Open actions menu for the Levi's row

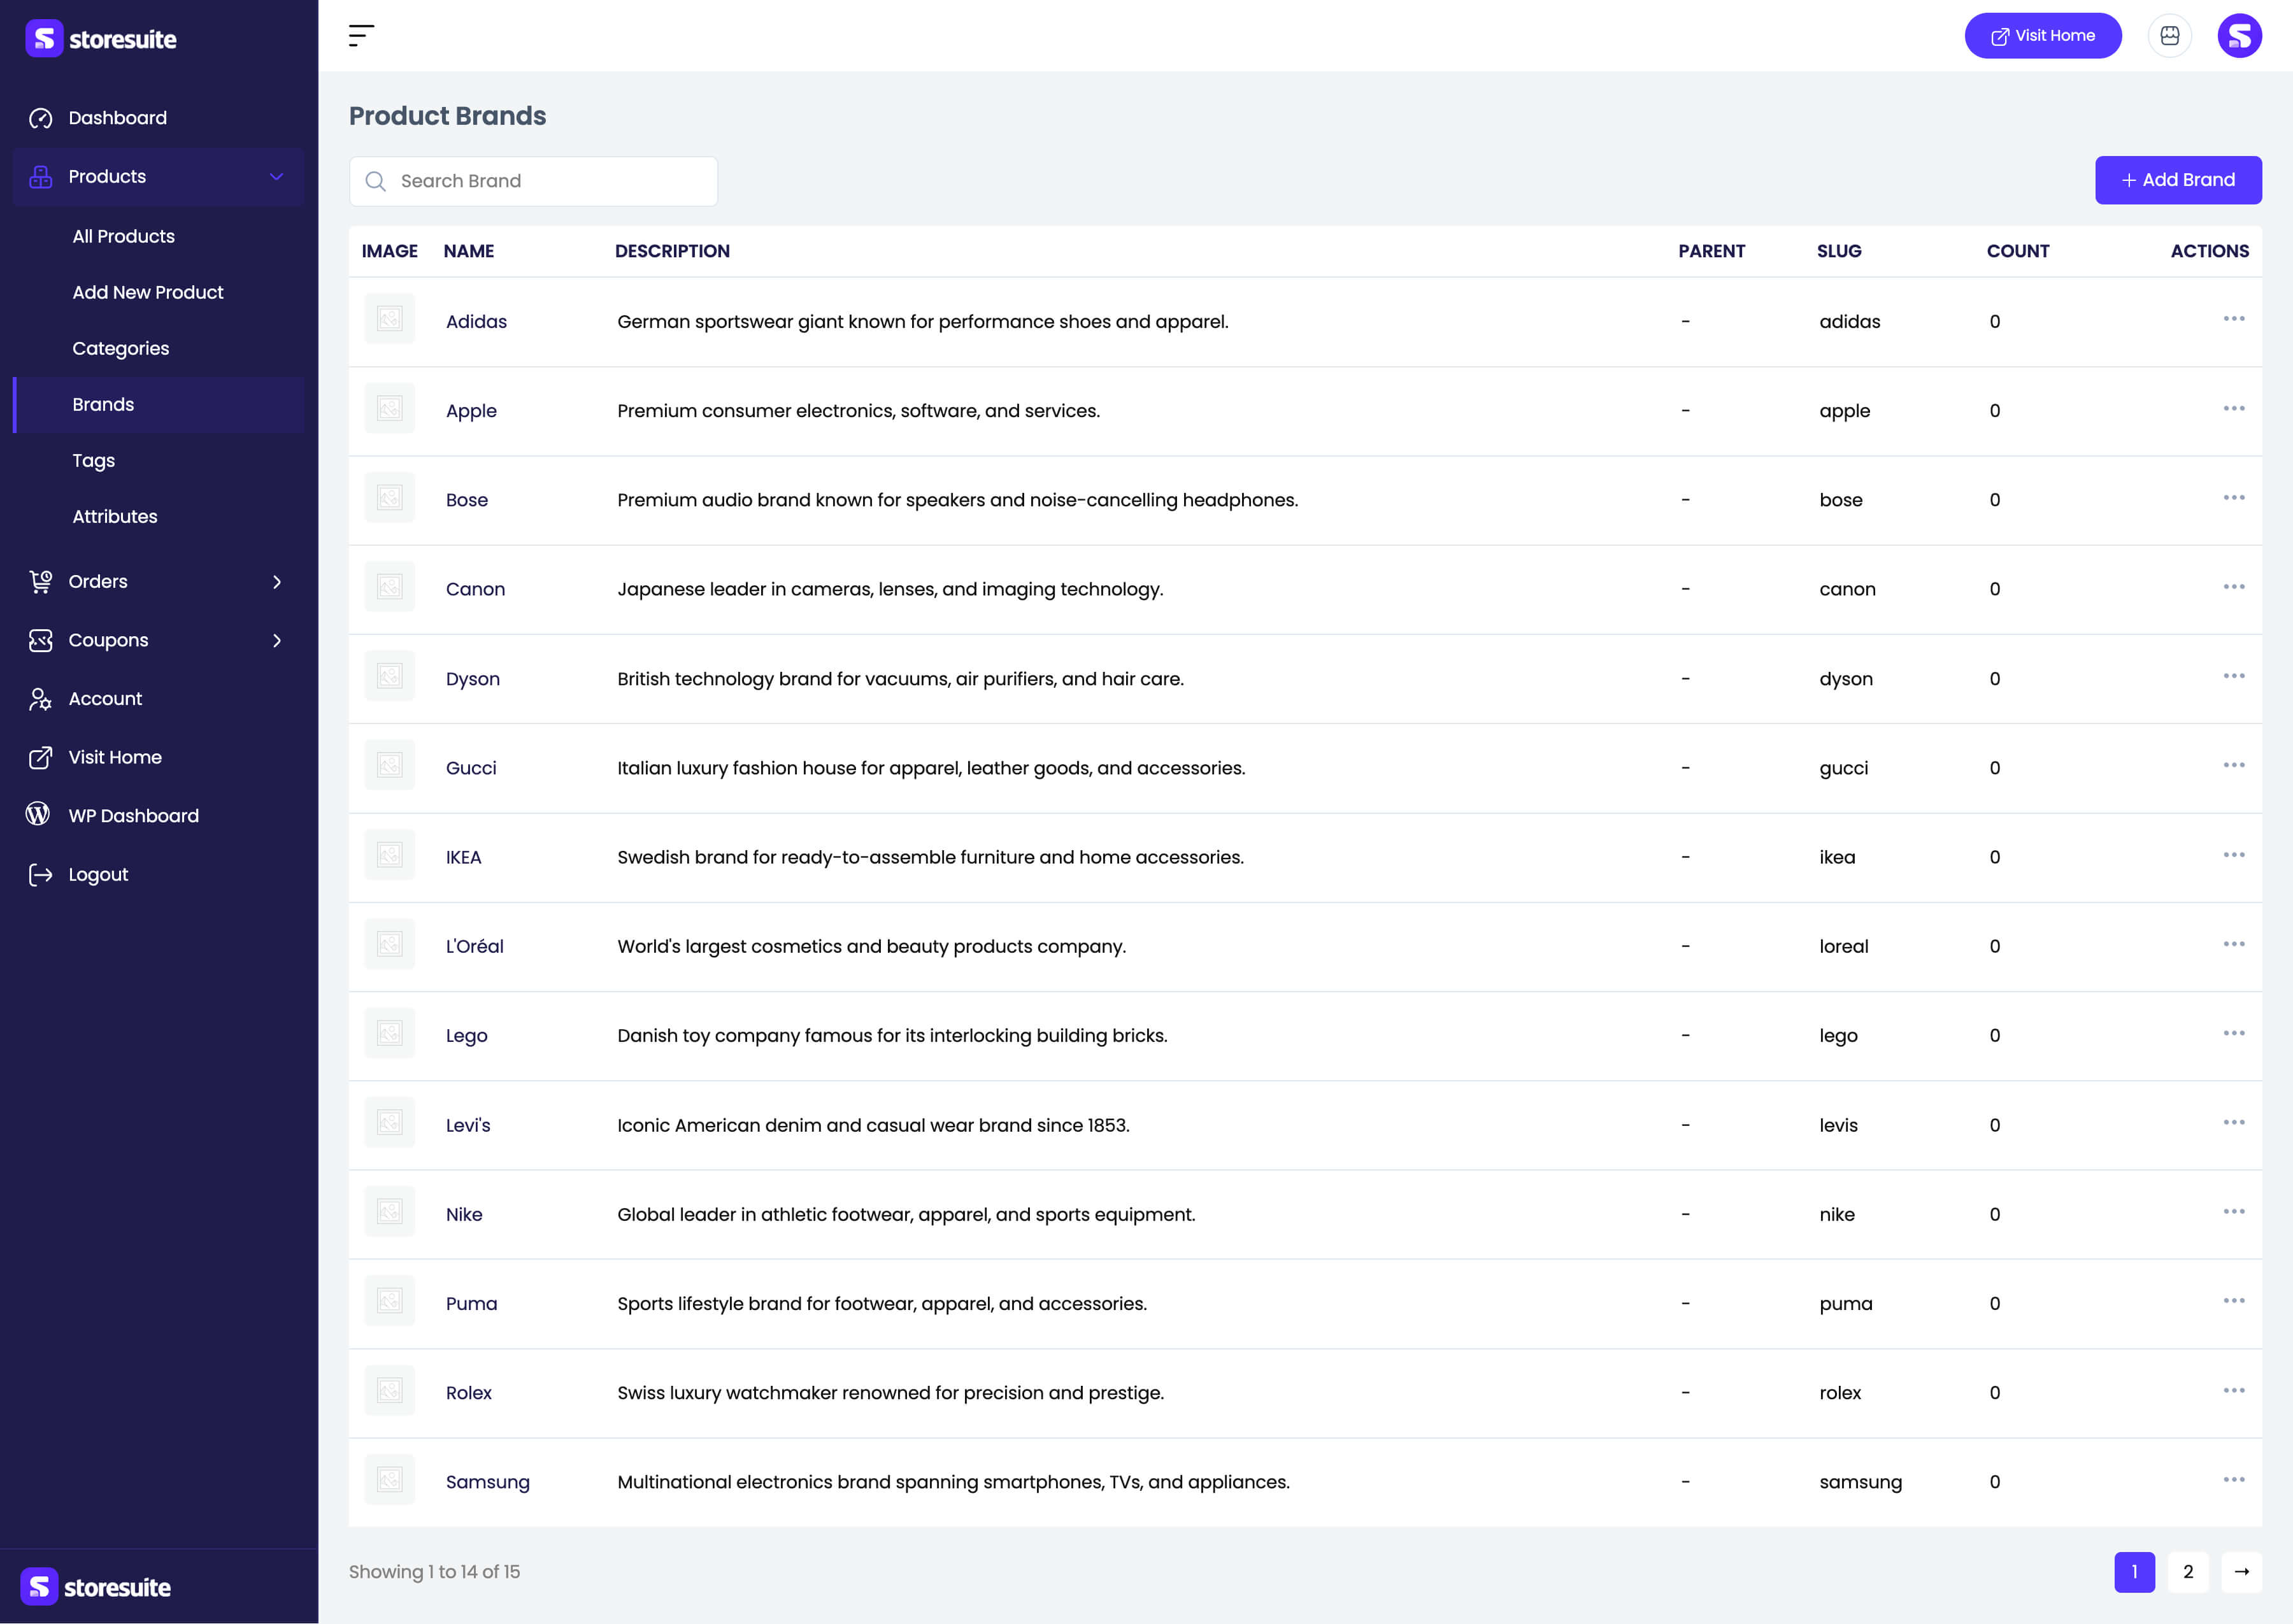tap(2233, 1122)
